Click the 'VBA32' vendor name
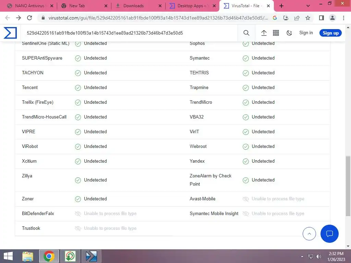This screenshot has height=263, width=351. pos(196,117)
